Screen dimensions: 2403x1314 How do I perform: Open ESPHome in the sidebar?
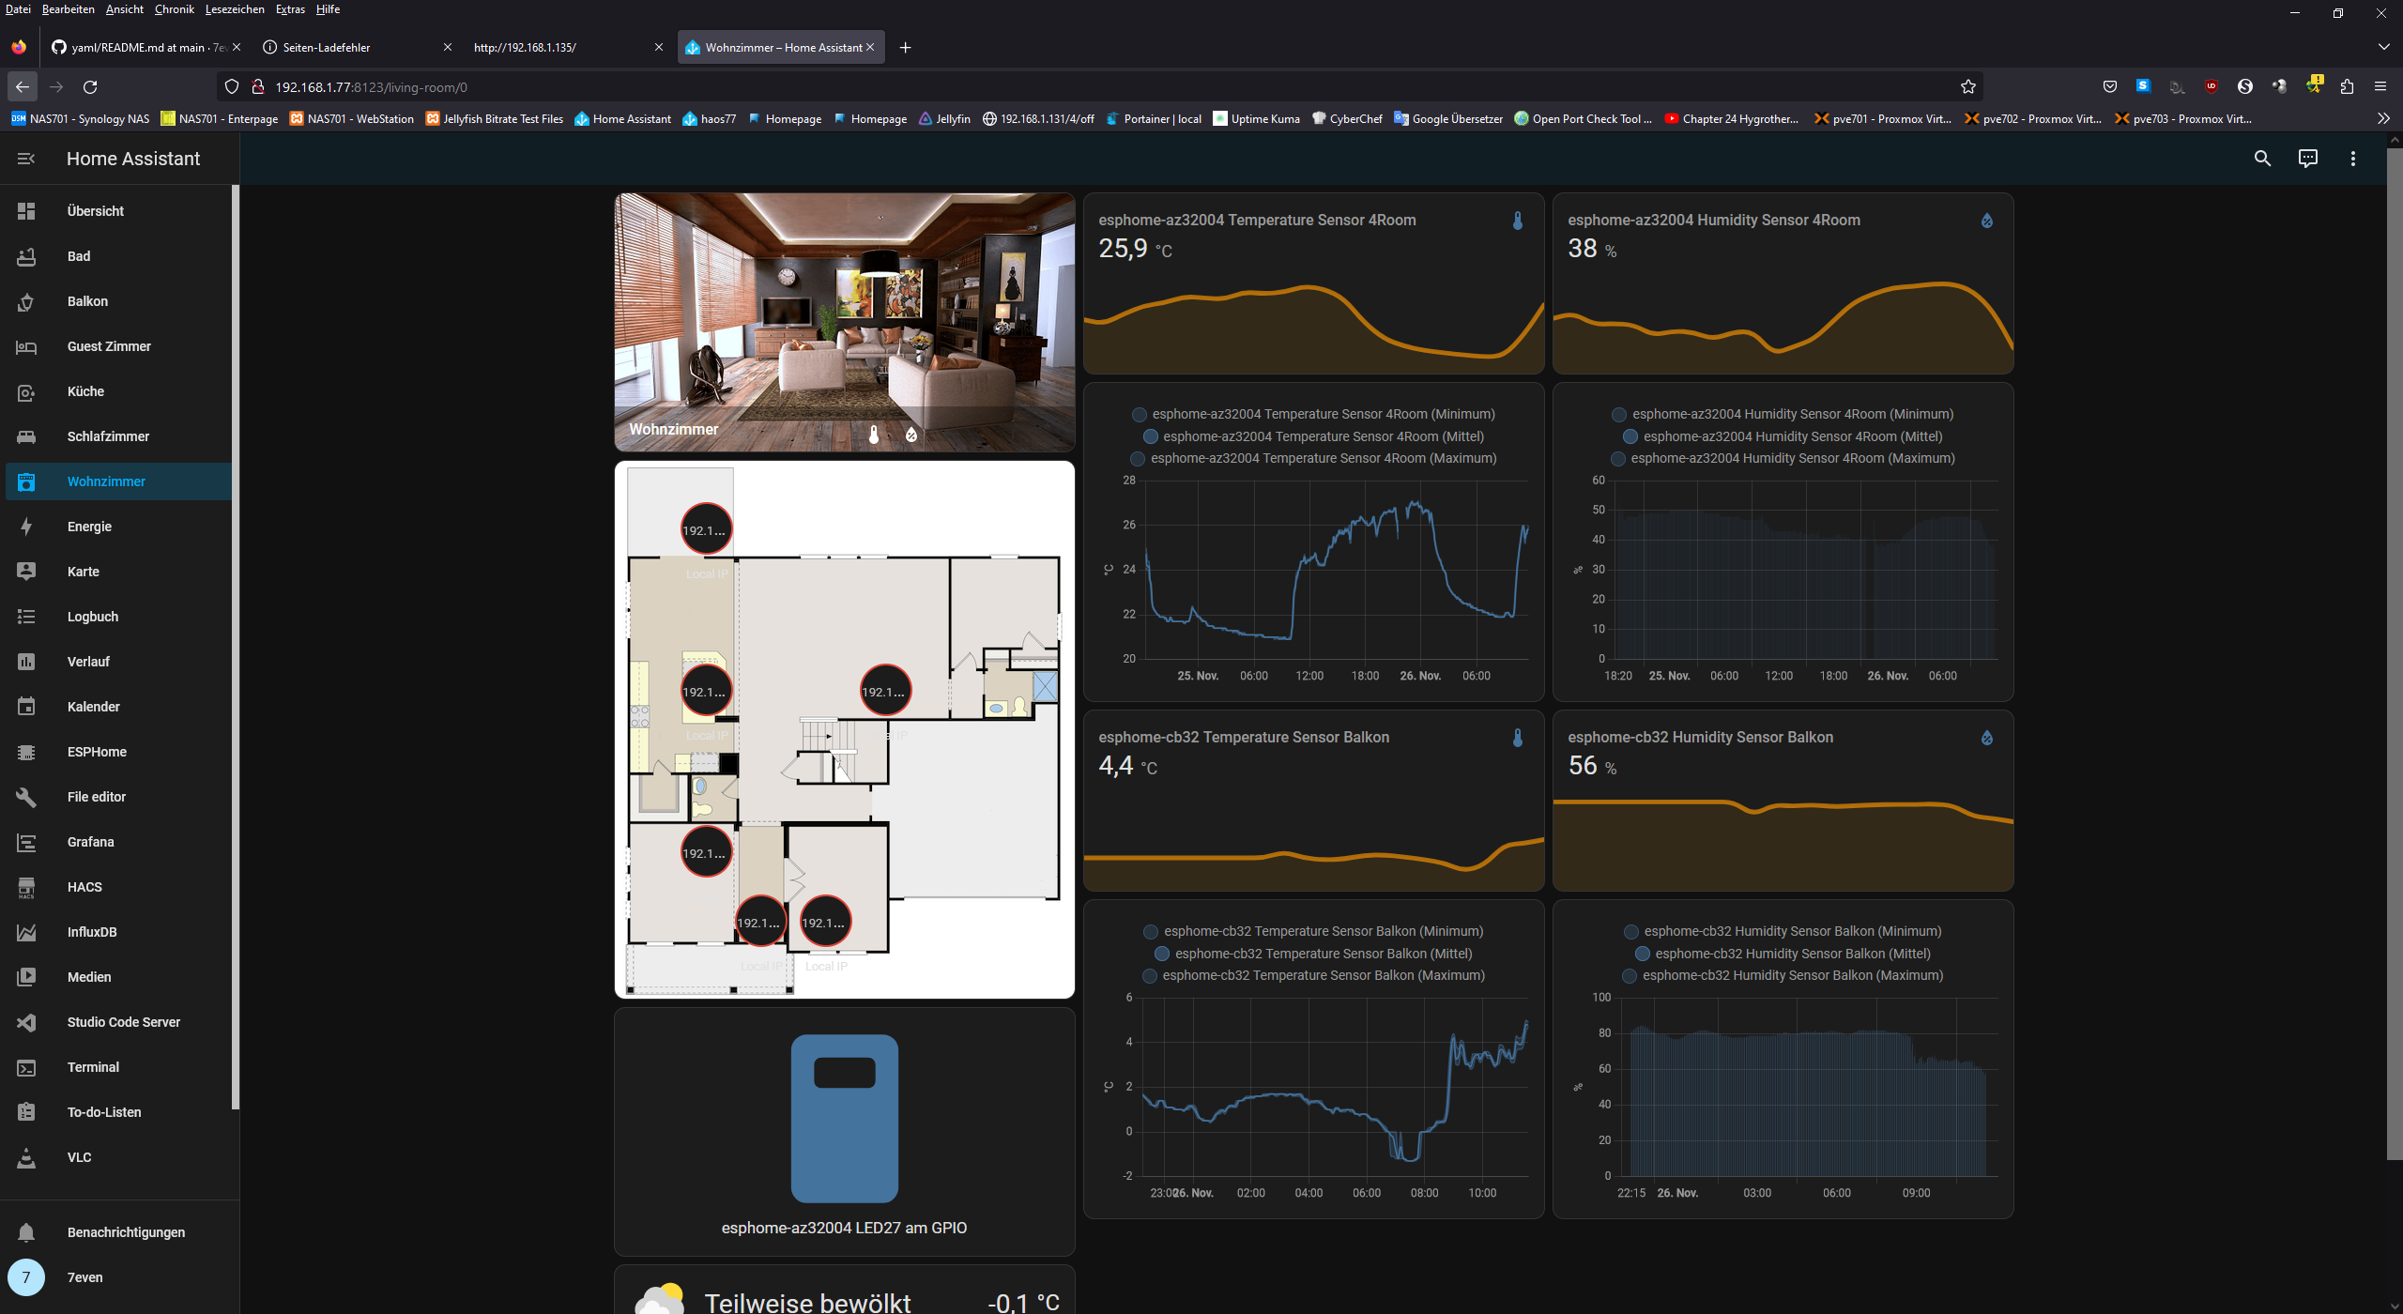(97, 752)
